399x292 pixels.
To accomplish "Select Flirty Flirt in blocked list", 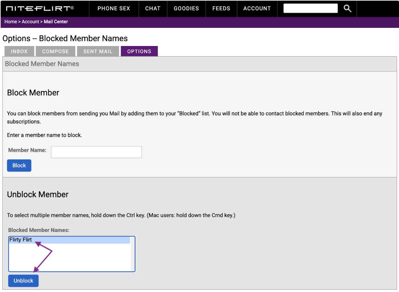I will click(69, 240).
